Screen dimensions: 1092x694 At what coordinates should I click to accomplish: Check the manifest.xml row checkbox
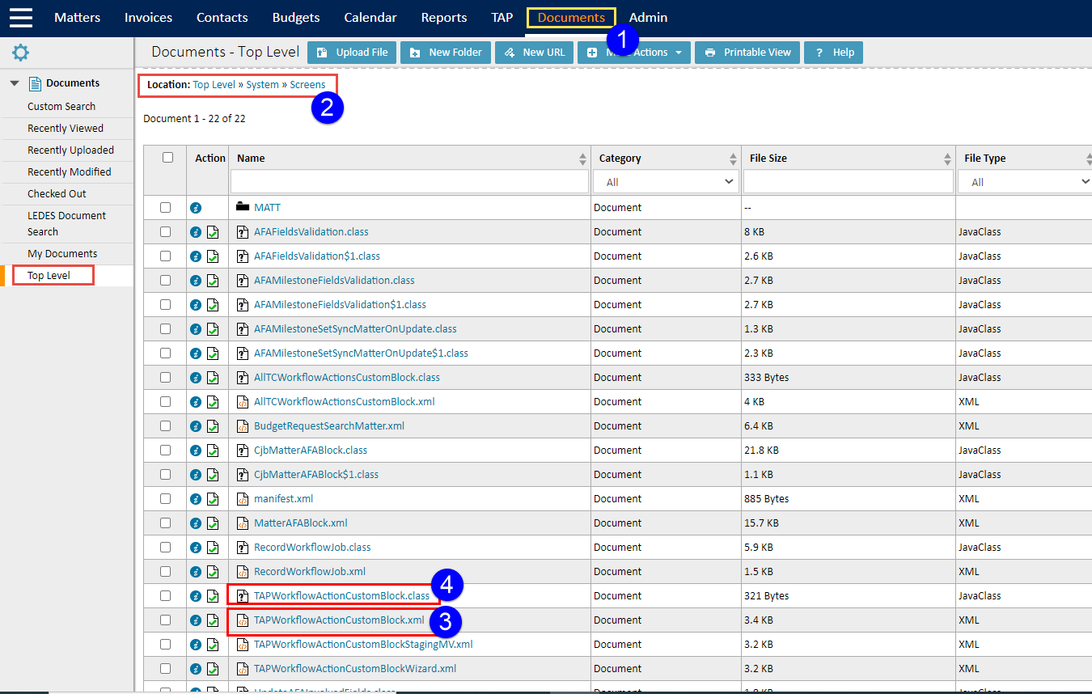point(166,499)
